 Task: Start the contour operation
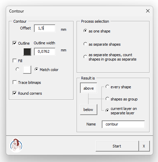(117, 146)
